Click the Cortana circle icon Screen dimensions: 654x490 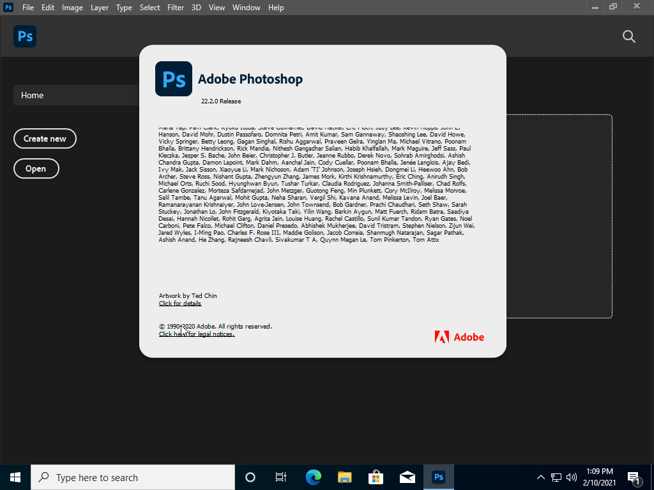250,477
